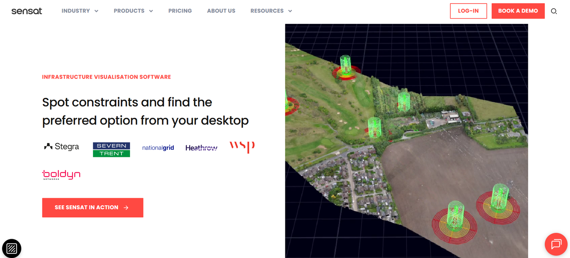Open the live chat bubble

click(556, 244)
